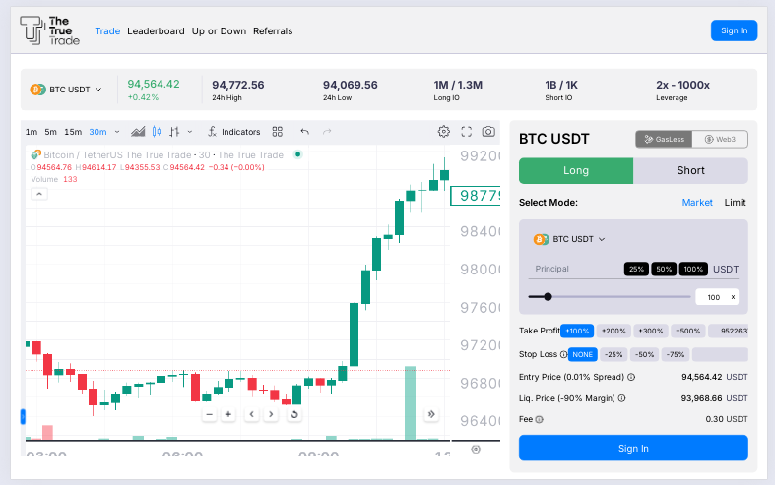Click the custom Stop Loss price field
The width and height of the screenshot is (775, 485).
pos(720,354)
